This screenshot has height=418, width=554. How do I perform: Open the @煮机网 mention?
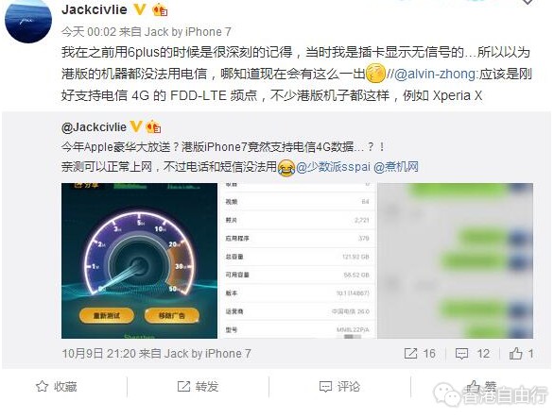[x=396, y=166]
